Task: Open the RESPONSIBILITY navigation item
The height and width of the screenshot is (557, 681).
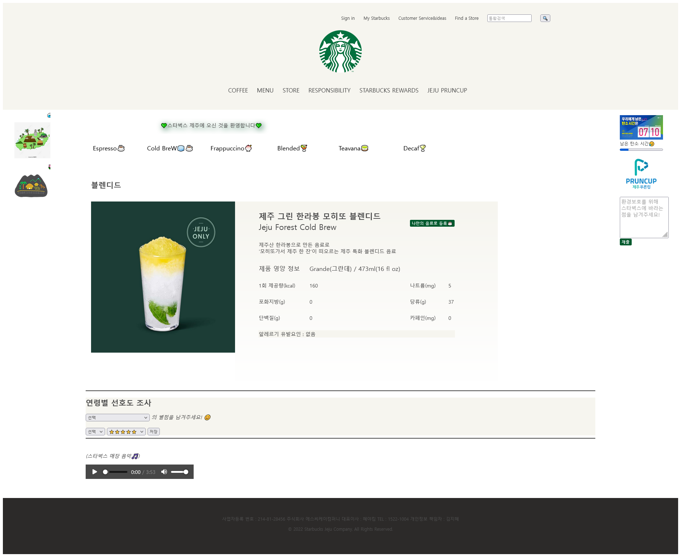Action: pyautogui.click(x=329, y=90)
